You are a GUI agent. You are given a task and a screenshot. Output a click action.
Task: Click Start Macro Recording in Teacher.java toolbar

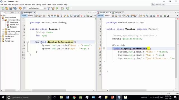[x=158, y=16]
